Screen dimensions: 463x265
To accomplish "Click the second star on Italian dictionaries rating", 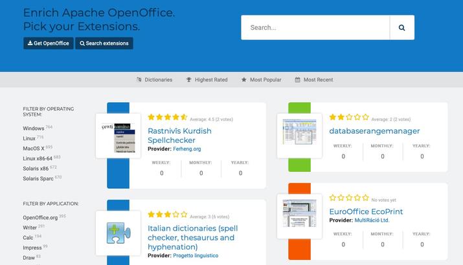I will [159, 215].
